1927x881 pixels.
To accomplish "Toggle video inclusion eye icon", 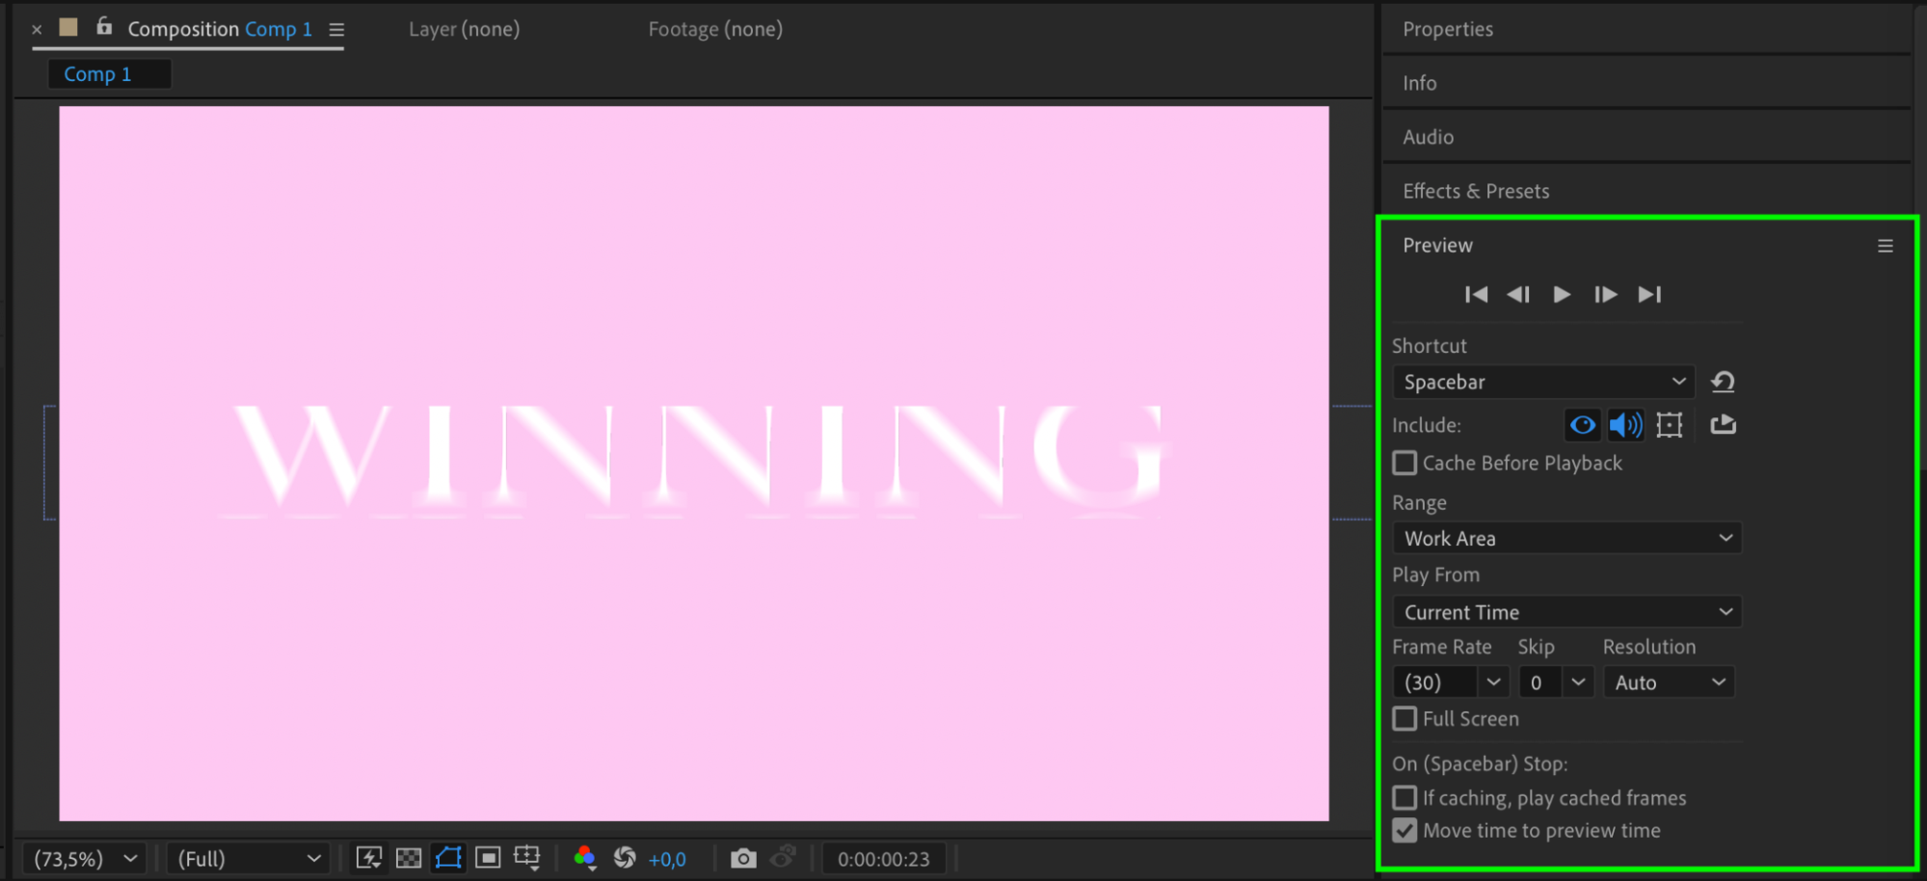I will click(x=1582, y=424).
